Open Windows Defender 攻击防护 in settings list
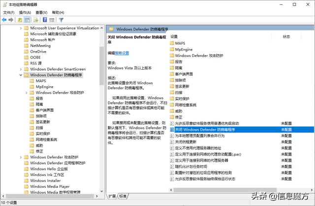The width and height of the screenshot is (315, 206). pos(199,55)
